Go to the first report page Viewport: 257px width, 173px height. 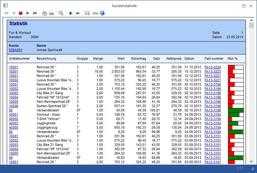click(6, 13)
